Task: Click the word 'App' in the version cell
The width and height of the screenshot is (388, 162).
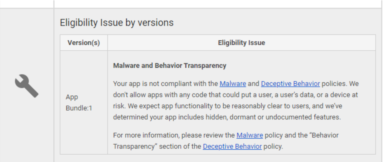Action: pos(72,97)
